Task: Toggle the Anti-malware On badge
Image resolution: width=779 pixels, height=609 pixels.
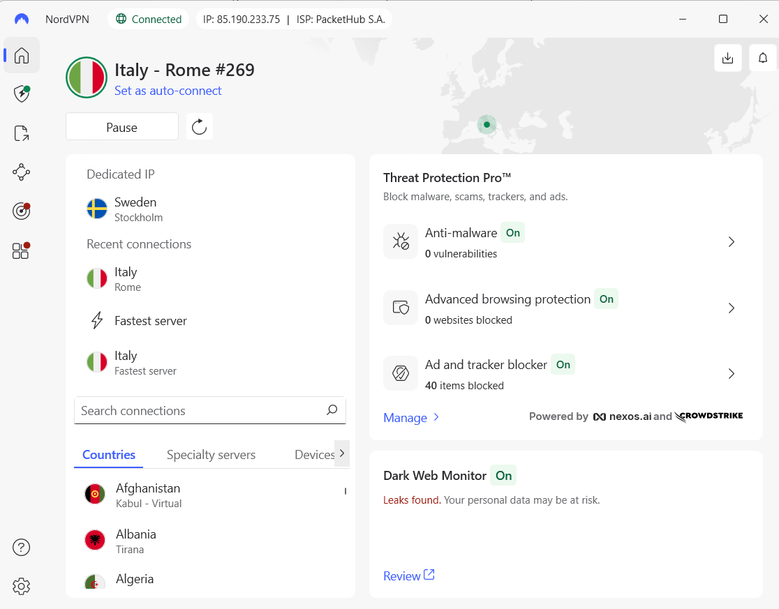Action: click(512, 232)
